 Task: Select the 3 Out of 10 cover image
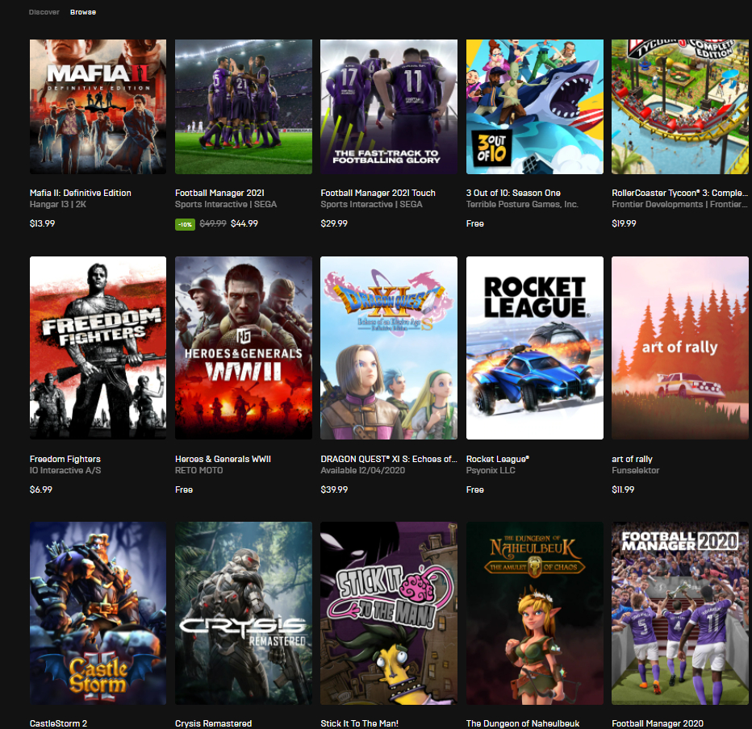pyautogui.click(x=534, y=106)
